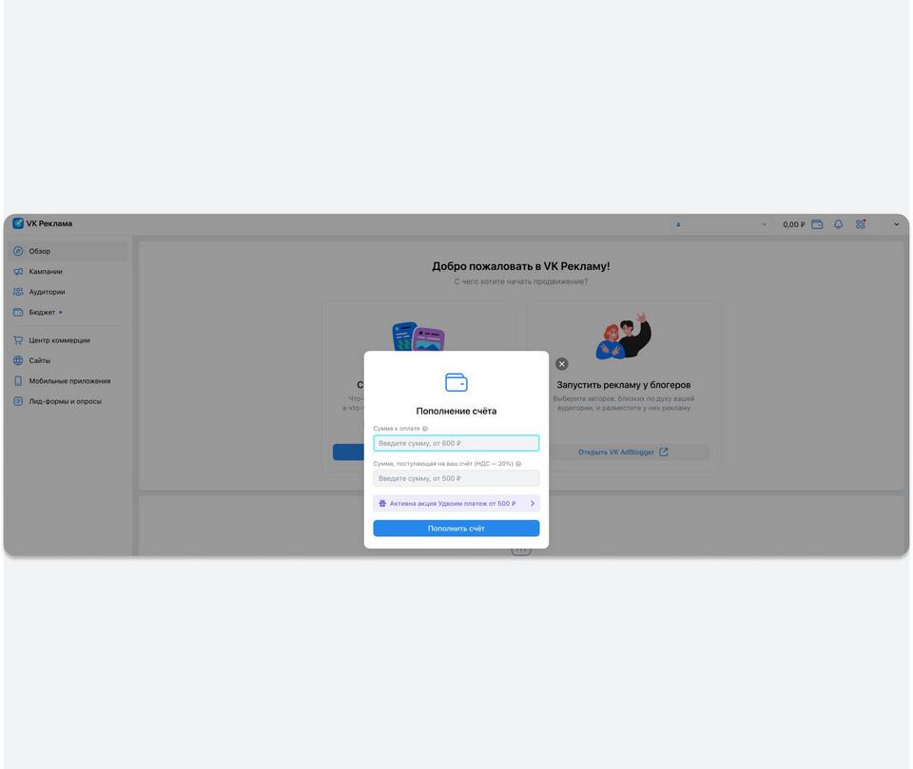Open Кампании in the sidebar
Screen dimensions: 913x769
tap(68, 272)
